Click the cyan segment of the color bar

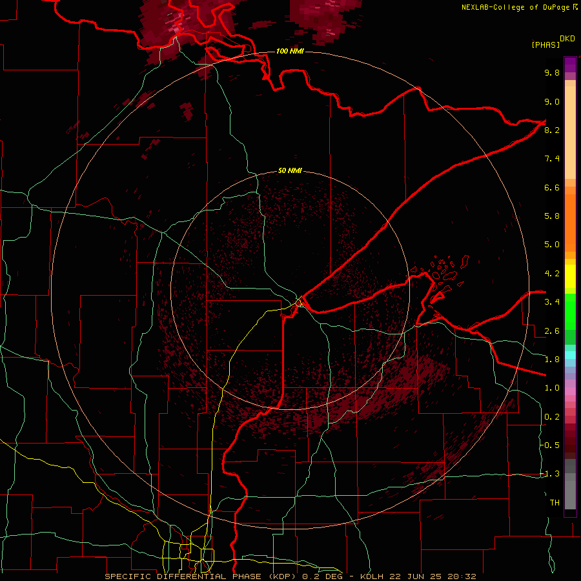pyautogui.click(x=570, y=354)
